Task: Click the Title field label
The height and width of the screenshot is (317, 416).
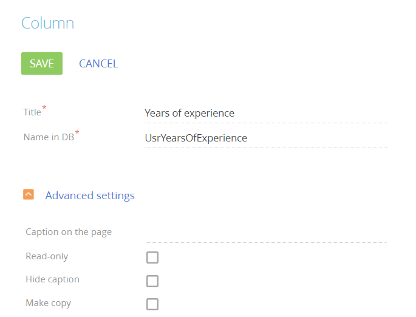Action: [x=32, y=112]
